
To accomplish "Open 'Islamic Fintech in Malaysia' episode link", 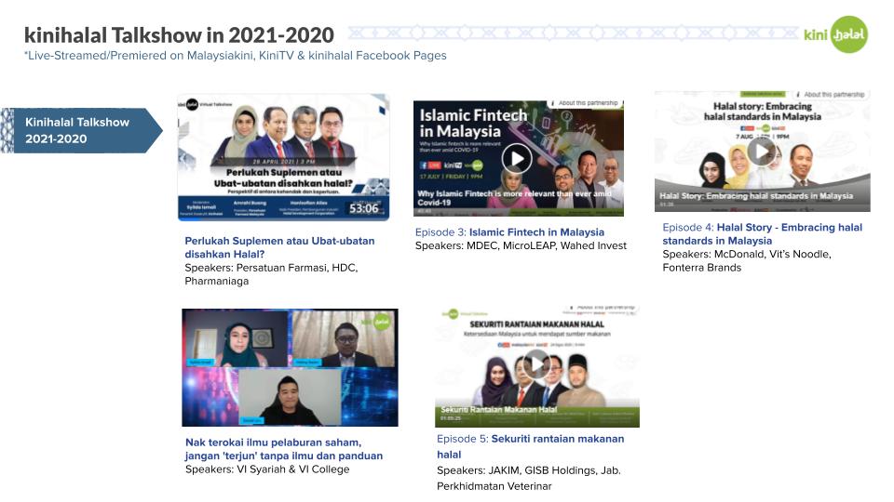I will pos(536,232).
